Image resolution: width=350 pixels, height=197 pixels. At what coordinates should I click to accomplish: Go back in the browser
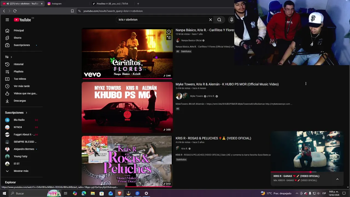[4, 11]
